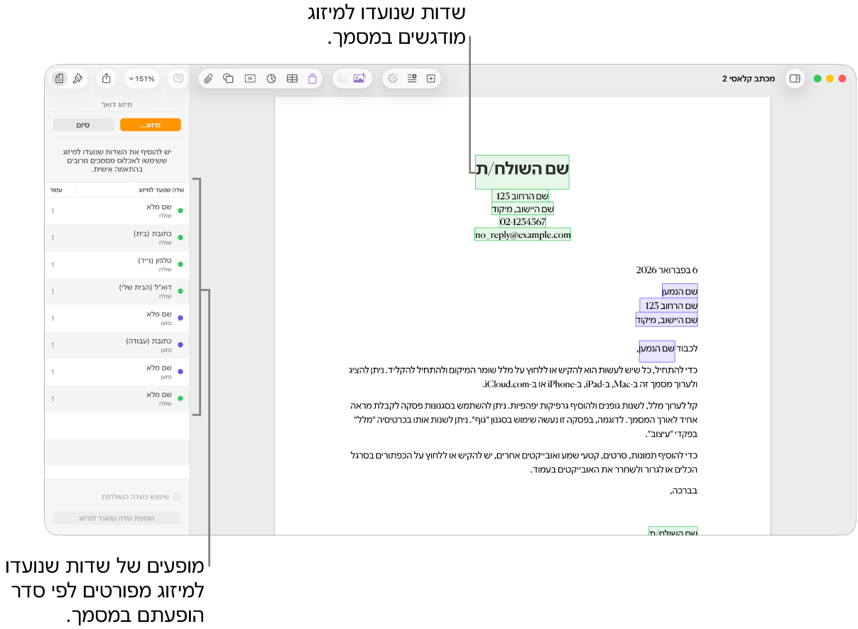This screenshot has width=858, height=629.
Task: Click the Comment bubble icon
Action: pyautogui.click(x=178, y=79)
